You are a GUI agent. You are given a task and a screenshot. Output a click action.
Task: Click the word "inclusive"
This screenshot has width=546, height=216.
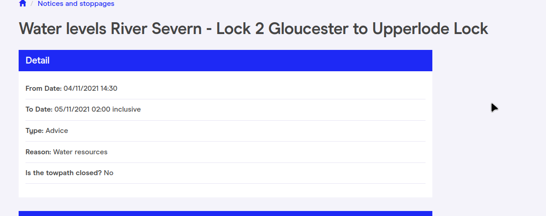126,109
